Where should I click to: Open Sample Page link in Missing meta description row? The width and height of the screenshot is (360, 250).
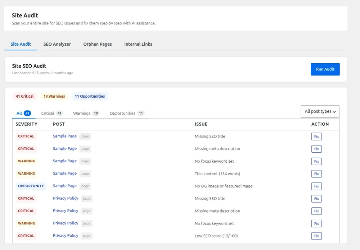pyautogui.click(x=65, y=148)
